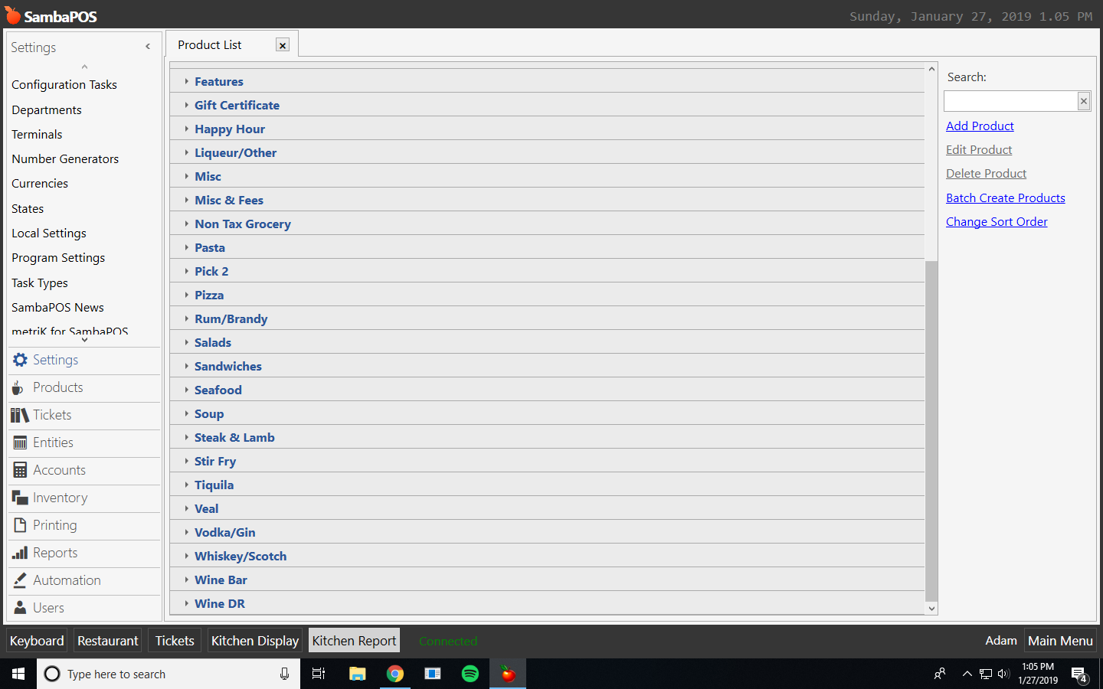This screenshot has height=689, width=1103.
Task: Click the volume tray icon
Action: [x=1004, y=674]
